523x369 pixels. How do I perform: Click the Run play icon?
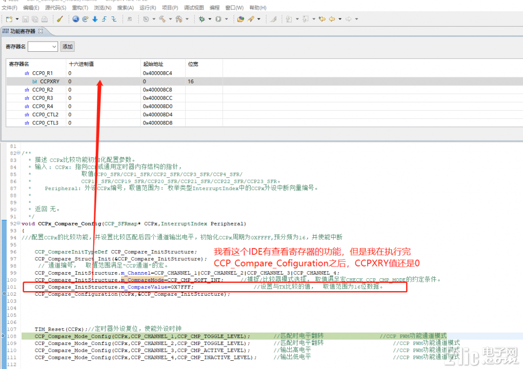(218, 19)
